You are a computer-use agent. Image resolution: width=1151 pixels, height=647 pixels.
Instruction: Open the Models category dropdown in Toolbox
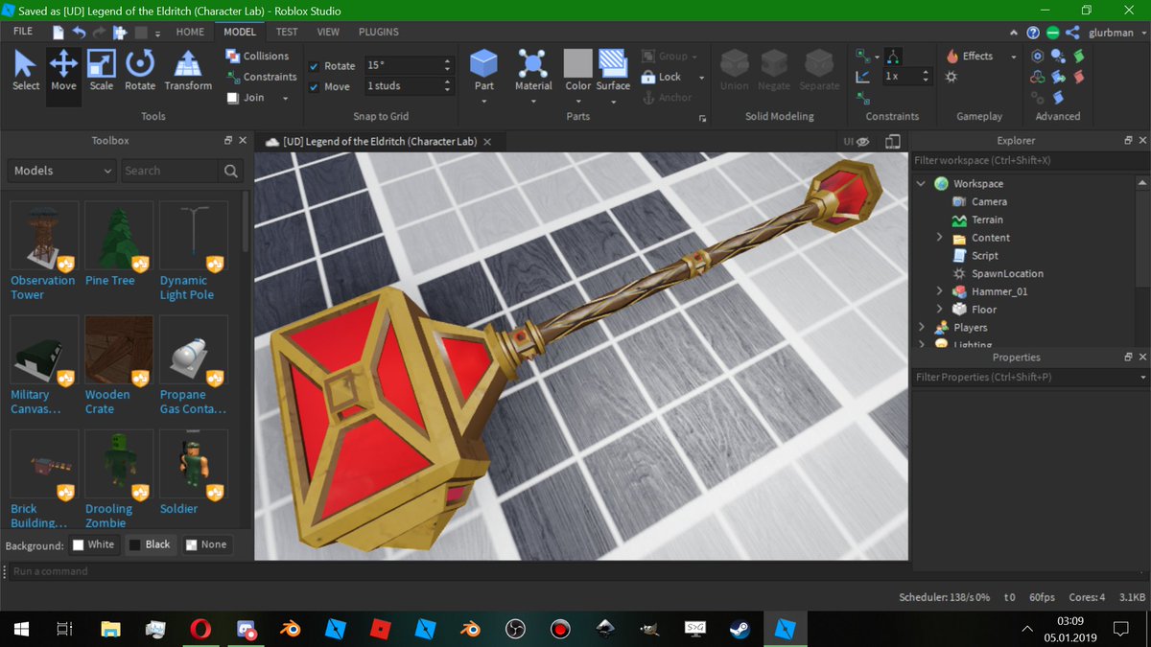point(62,171)
